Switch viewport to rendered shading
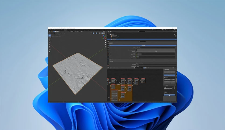Image resolution: width=225 pixels, height=130 pixels. (x=105, y=33)
